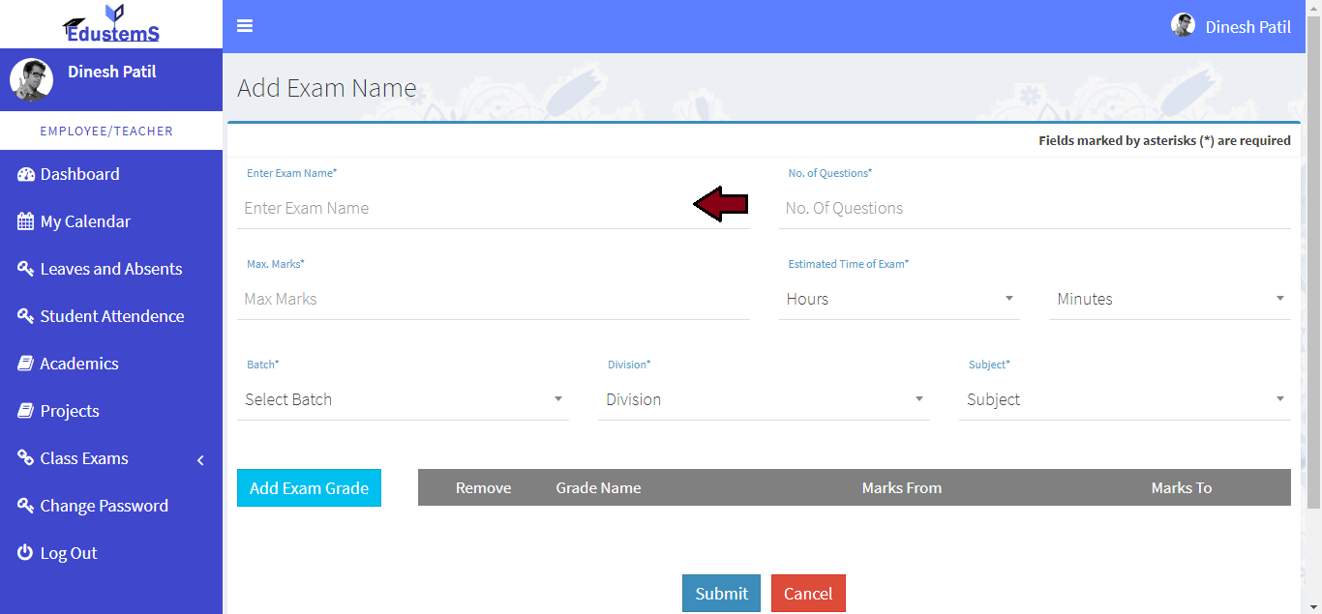
Task: Click the sidebar profile picture of Dinesh Patil
Action: coord(31,80)
